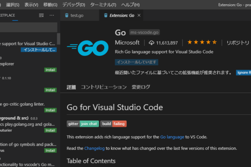Click the Go for Visual Studio Code heading
This screenshot has height=167, width=251.
(115, 107)
